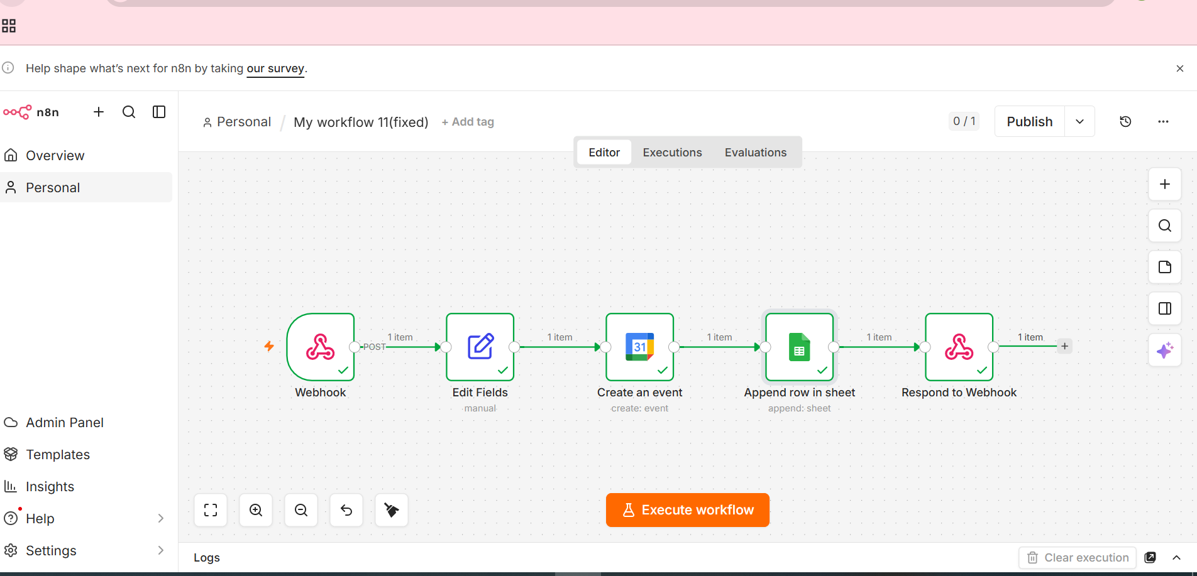
Task: Click Execute workflow
Action: coord(688,510)
